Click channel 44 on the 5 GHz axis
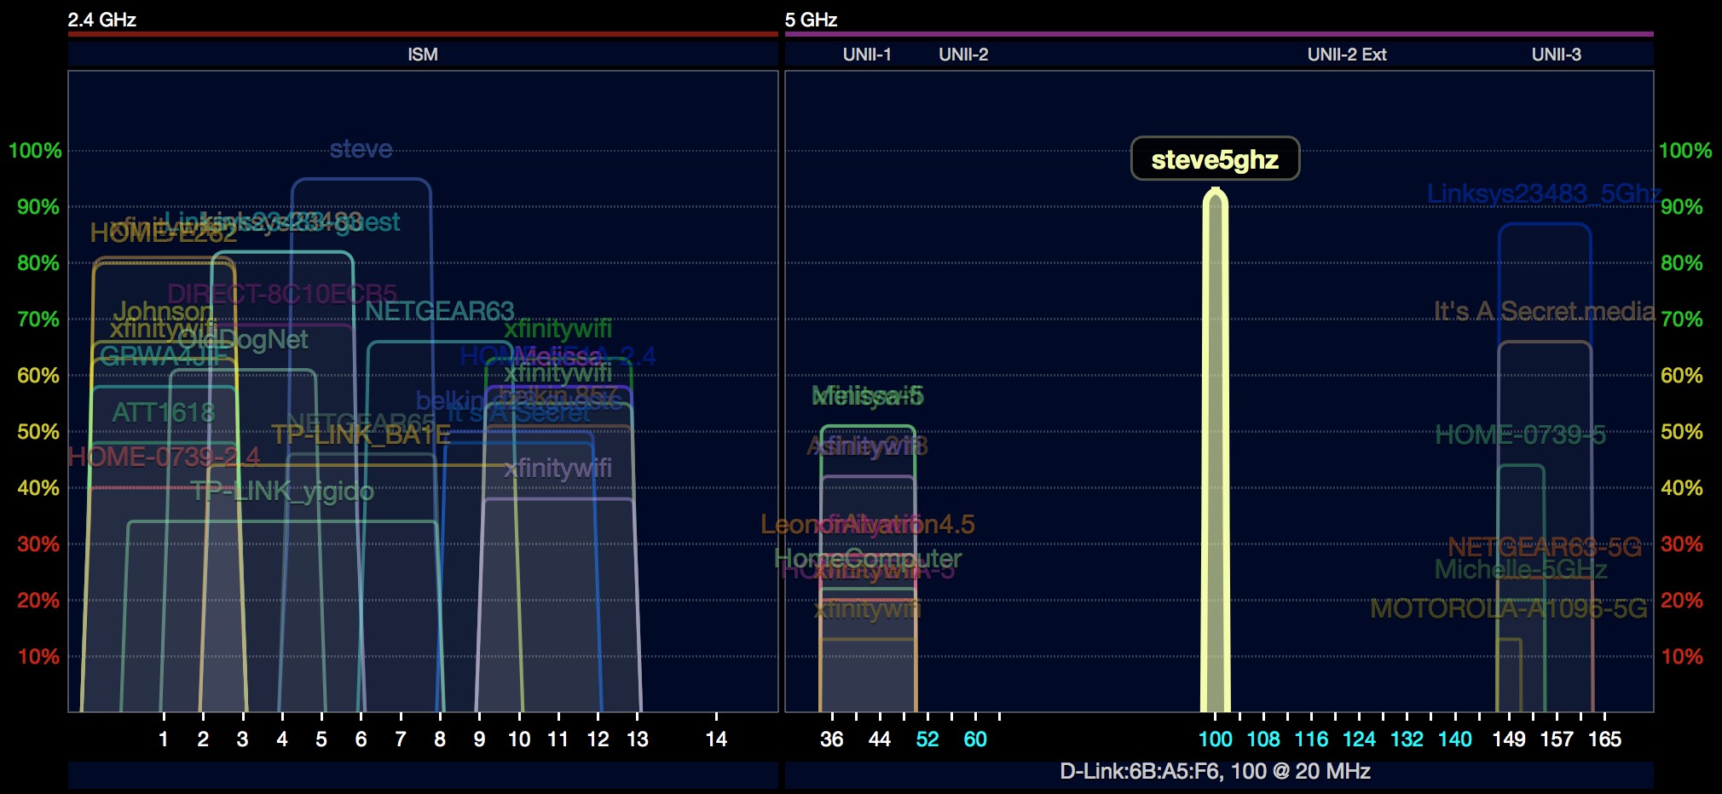The width and height of the screenshot is (1722, 794). pos(880,739)
